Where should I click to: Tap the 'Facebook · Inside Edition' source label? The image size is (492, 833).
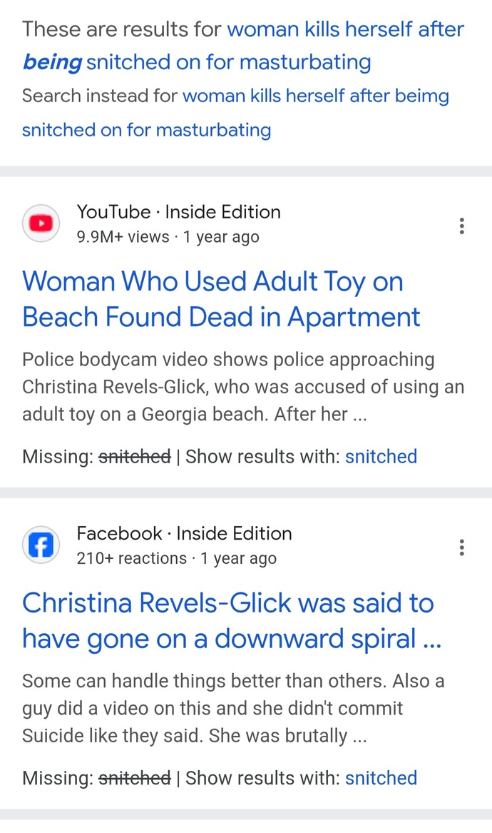[x=184, y=533]
